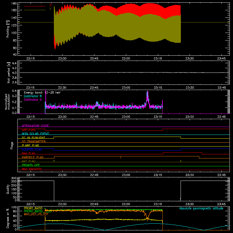The image size is (233, 233).
Task: Pick the magenta 'Collimator 9' legend entry
Action: coord(33,100)
